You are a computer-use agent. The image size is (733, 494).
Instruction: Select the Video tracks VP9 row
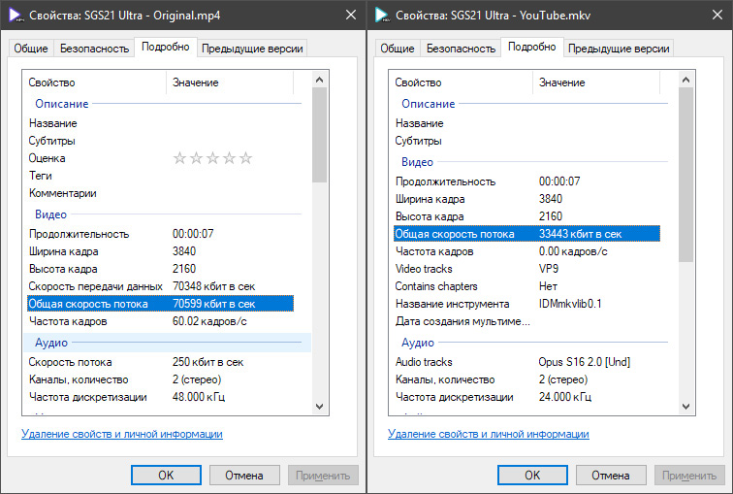[x=485, y=269]
